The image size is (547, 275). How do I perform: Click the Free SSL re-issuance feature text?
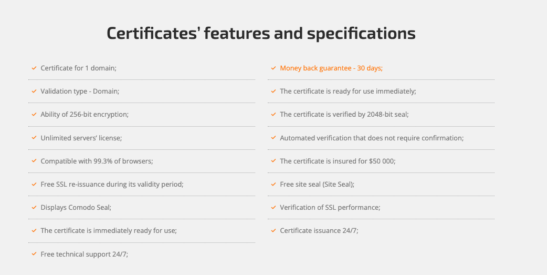(x=112, y=185)
